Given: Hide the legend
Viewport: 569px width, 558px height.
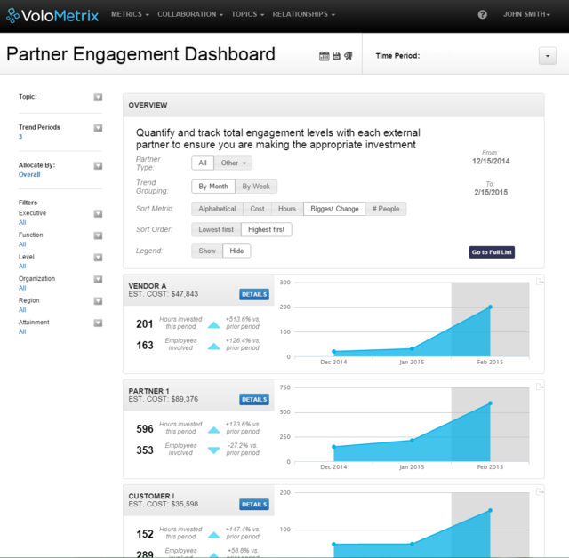Looking at the screenshot, I should [236, 251].
